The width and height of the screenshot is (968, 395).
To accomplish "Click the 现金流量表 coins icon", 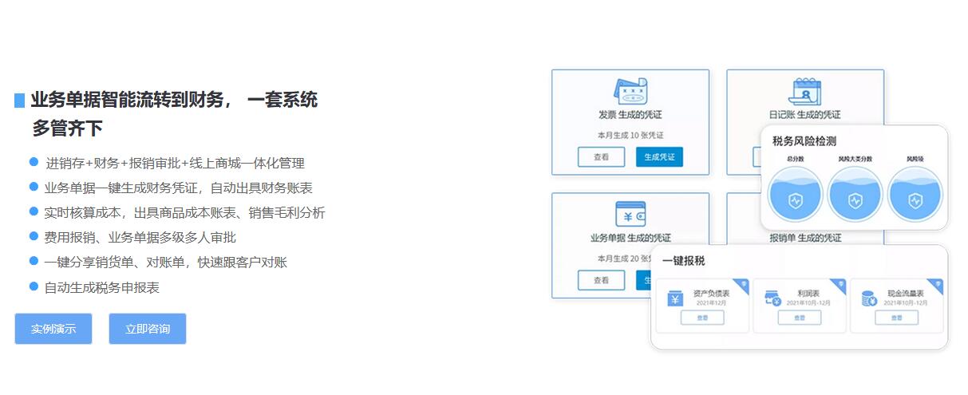I will tap(869, 299).
